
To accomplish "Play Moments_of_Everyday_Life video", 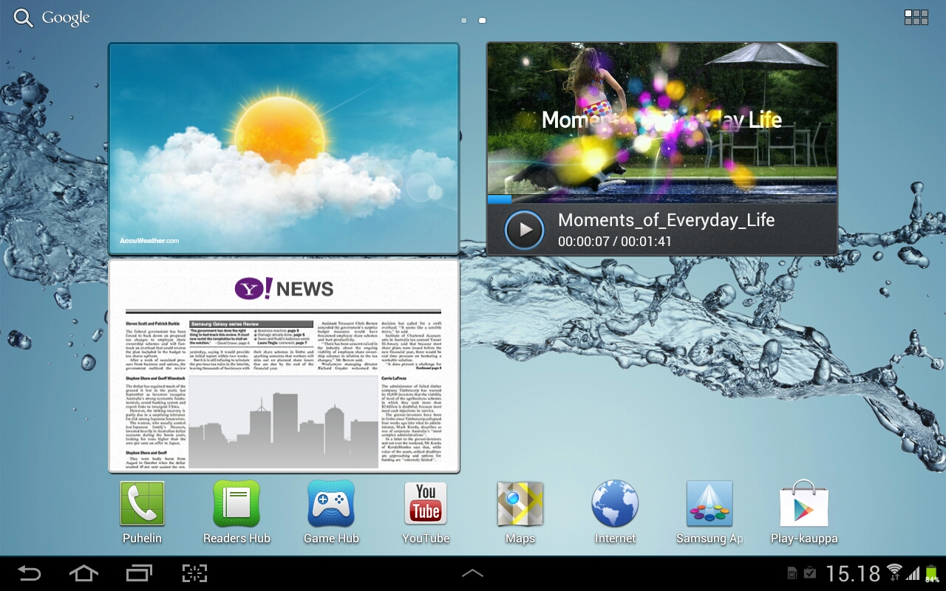I will (525, 230).
